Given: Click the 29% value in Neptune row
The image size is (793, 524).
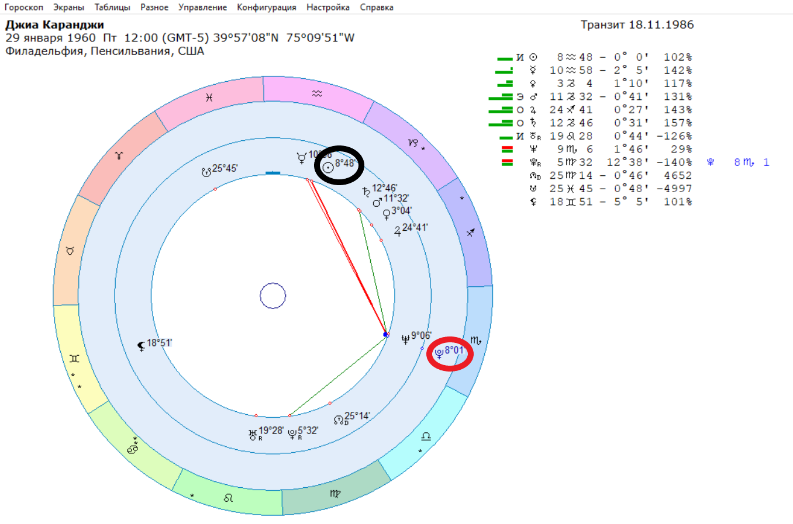Looking at the screenshot, I should click(x=681, y=149).
